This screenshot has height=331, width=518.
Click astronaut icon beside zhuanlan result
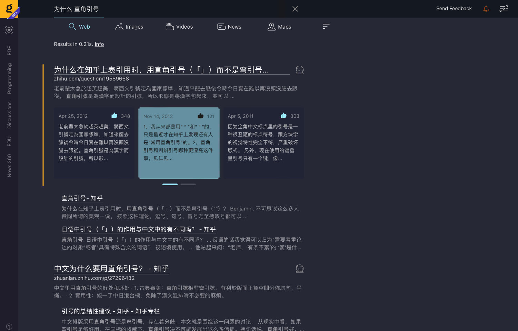(300, 269)
